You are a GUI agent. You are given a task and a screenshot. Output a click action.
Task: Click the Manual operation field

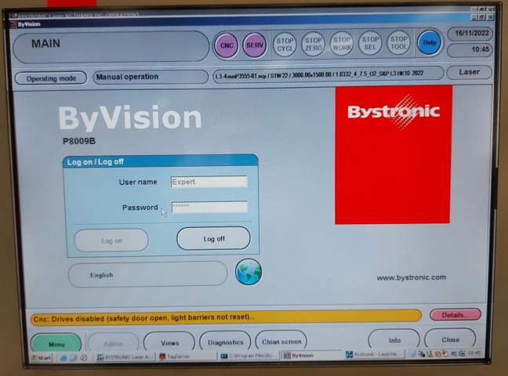[151, 77]
